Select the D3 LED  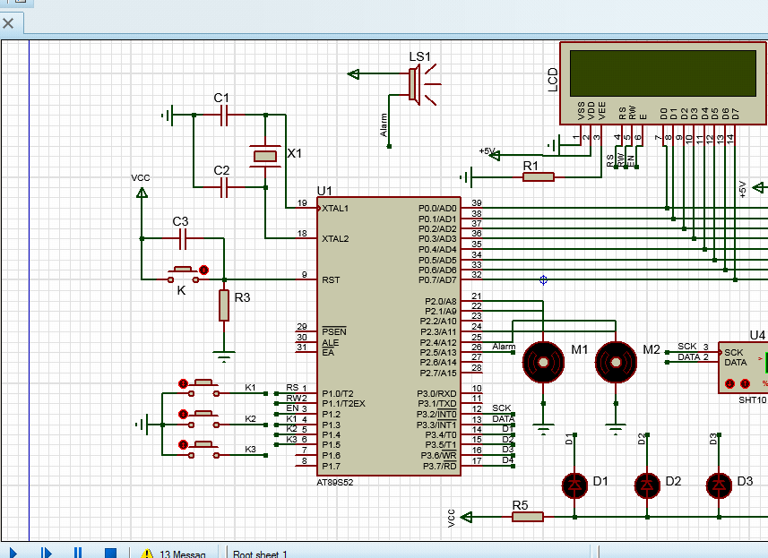(x=718, y=485)
